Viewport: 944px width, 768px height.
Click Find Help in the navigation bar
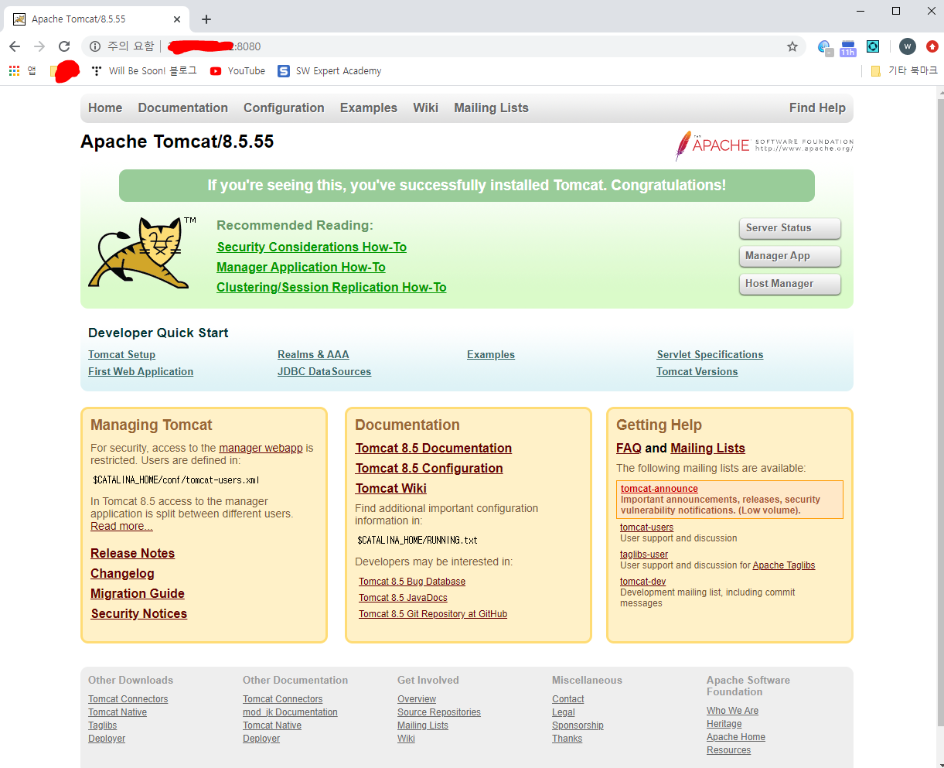click(x=817, y=108)
